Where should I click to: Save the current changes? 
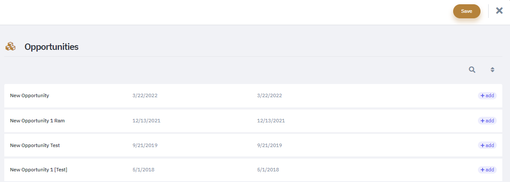[x=467, y=11]
